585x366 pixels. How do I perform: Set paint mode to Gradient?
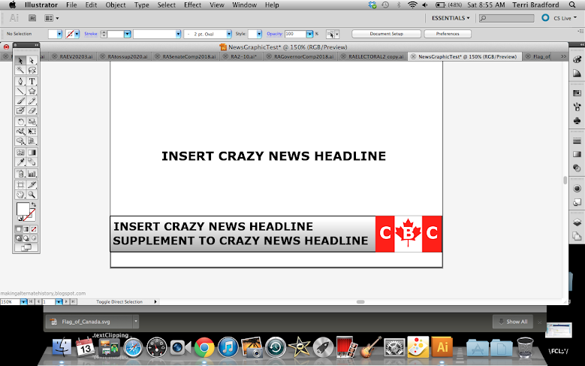pyautogui.click(x=26, y=229)
